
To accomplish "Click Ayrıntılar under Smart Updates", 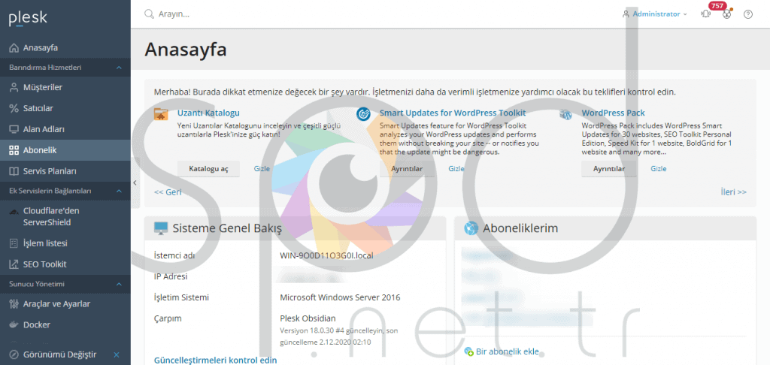I will click(x=407, y=169).
